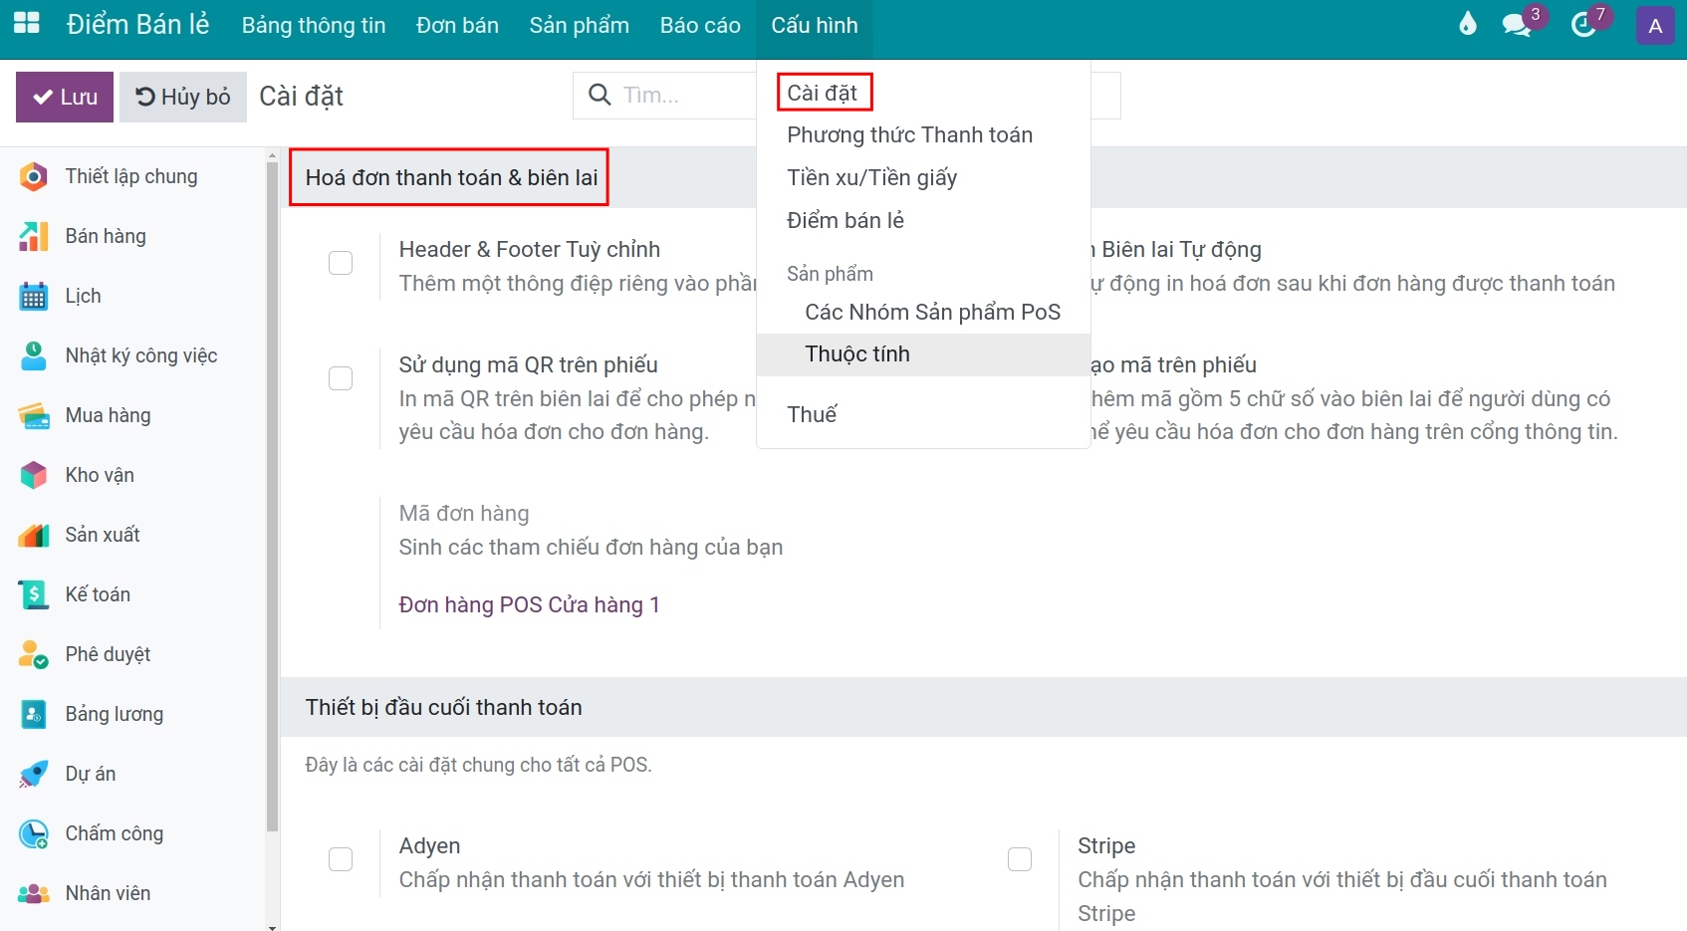Select the Nhân viên people icon
The image size is (1687, 931).
click(34, 894)
